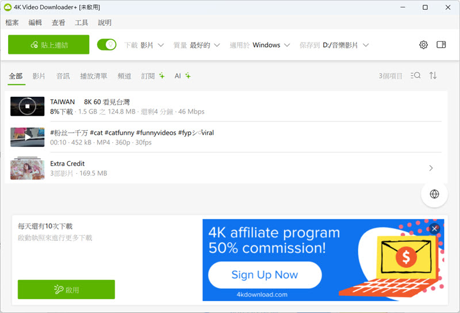Open the 查看 menu
Viewport: 460px width, 313px height.
click(x=59, y=22)
